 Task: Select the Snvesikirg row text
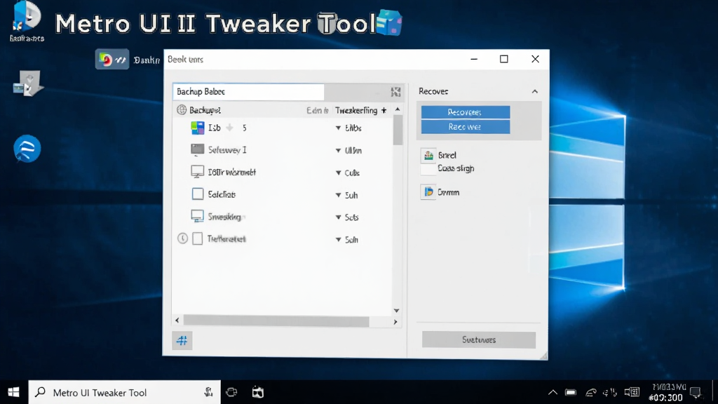pos(224,217)
